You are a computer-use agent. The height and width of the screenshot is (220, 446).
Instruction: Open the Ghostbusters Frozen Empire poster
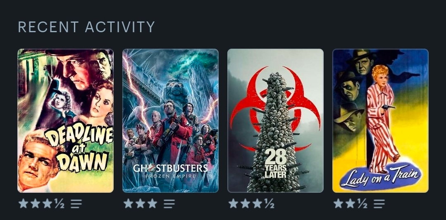point(170,121)
